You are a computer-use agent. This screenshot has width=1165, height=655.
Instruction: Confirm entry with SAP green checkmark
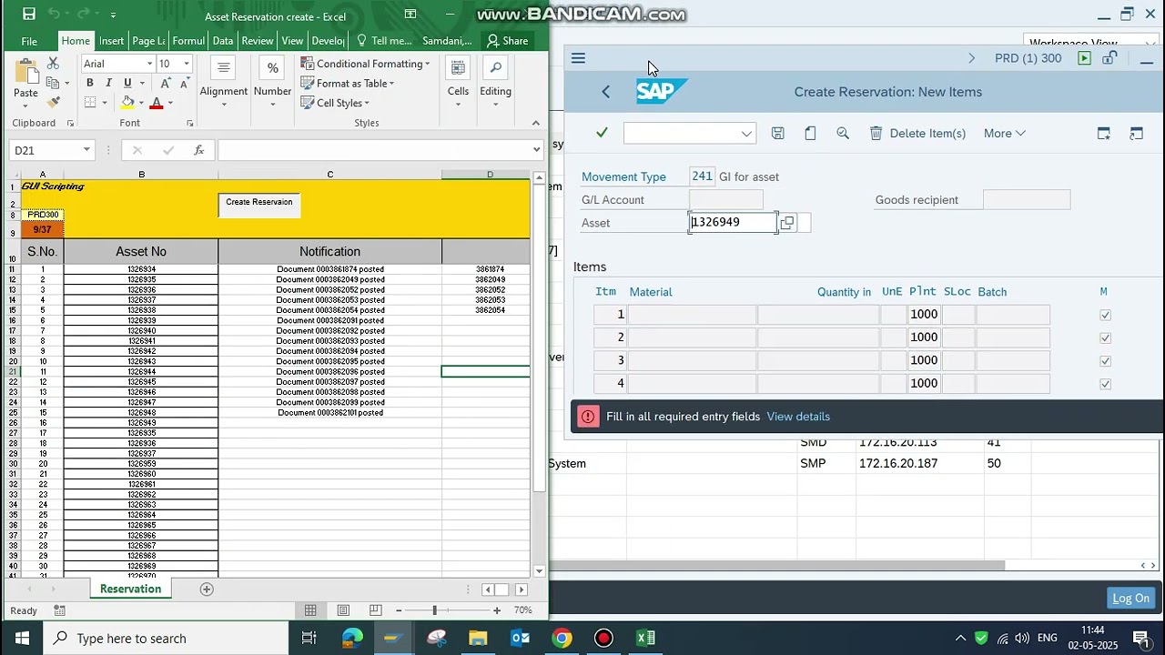coord(602,133)
